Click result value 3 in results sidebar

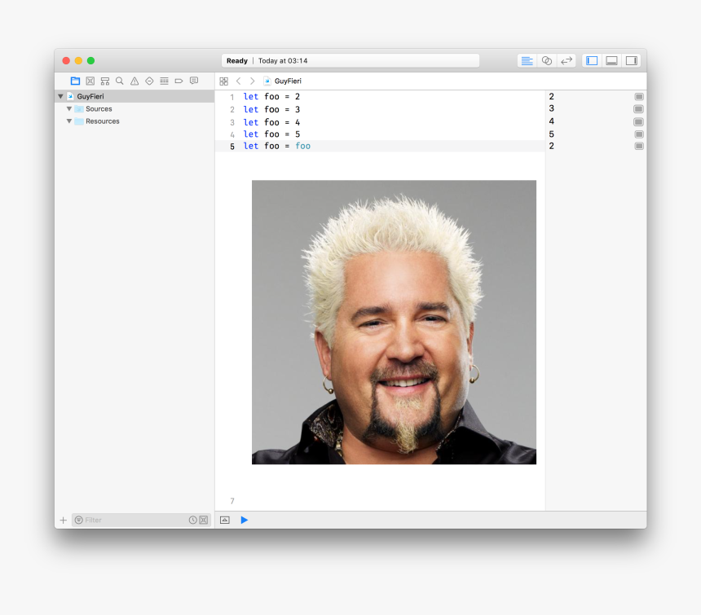(552, 108)
